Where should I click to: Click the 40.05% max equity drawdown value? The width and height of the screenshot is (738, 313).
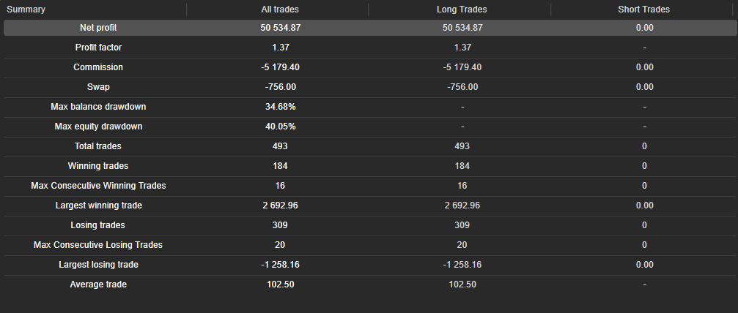tap(280, 127)
